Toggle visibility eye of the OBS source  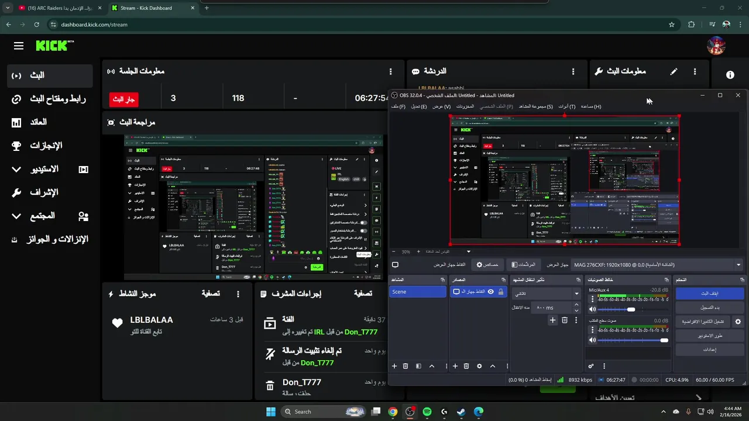pos(491,292)
